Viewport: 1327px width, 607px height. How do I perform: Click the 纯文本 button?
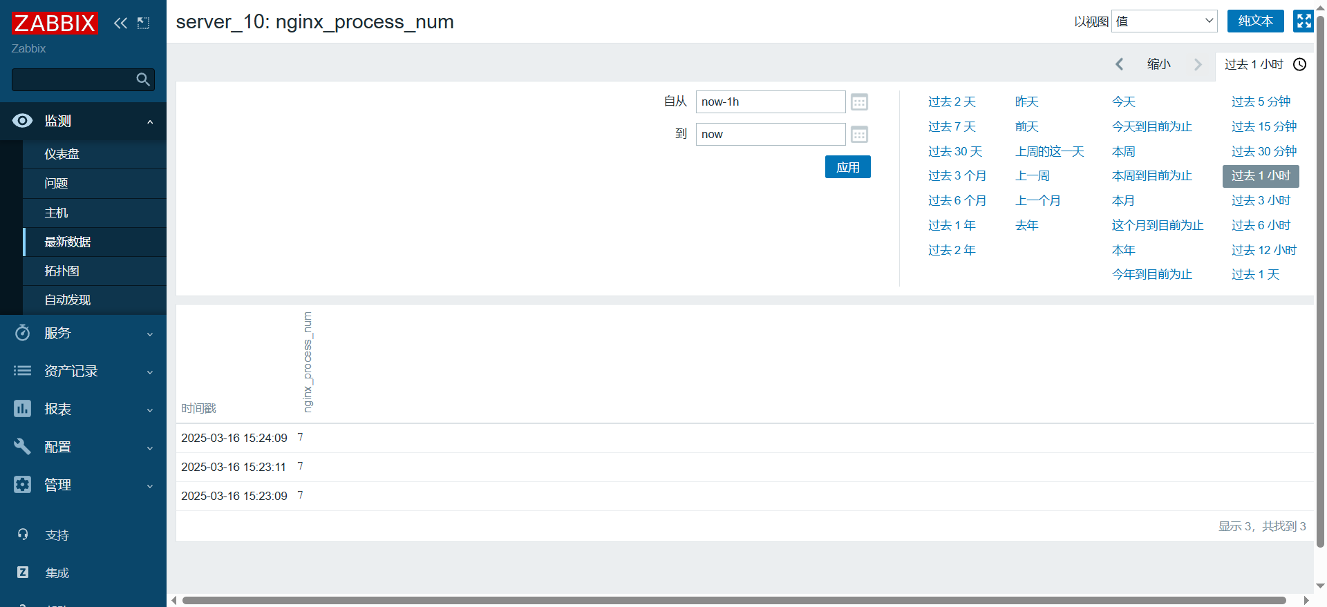[1255, 21]
